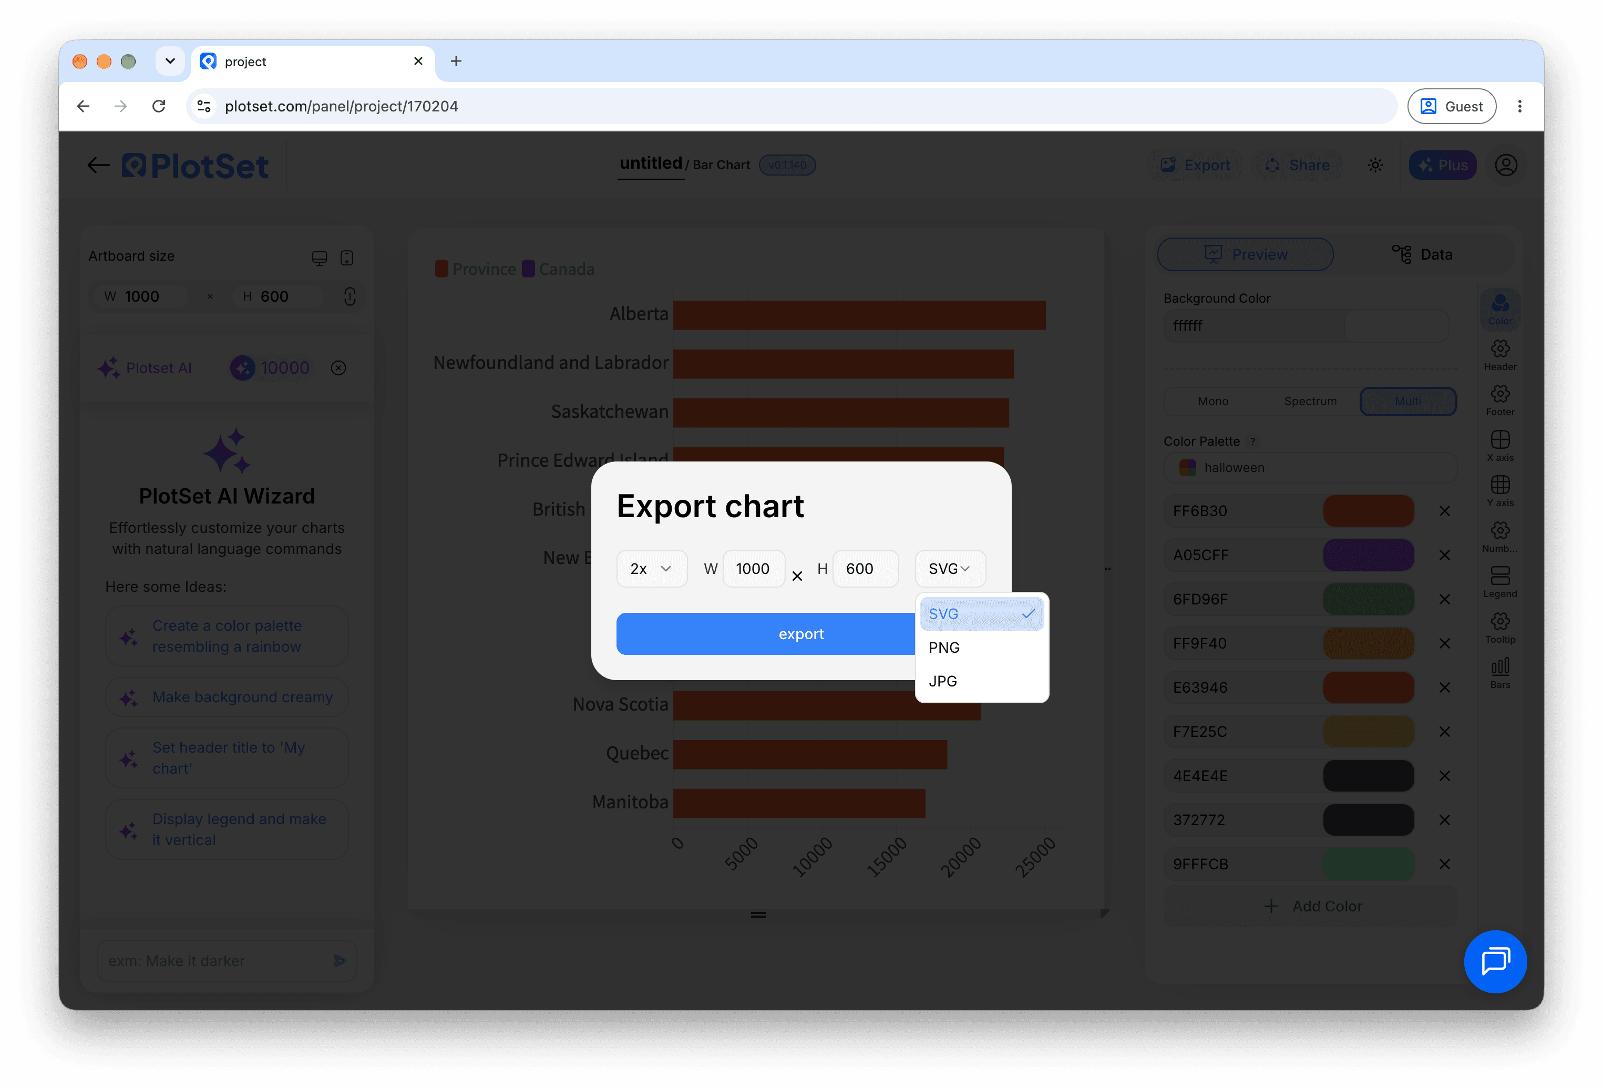Expand the halloween color palette selector
This screenshot has width=1603, height=1088.
tap(1310, 468)
